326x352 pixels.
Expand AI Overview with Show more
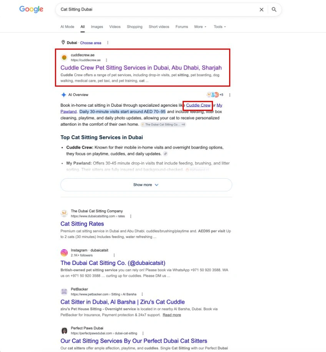(146, 185)
